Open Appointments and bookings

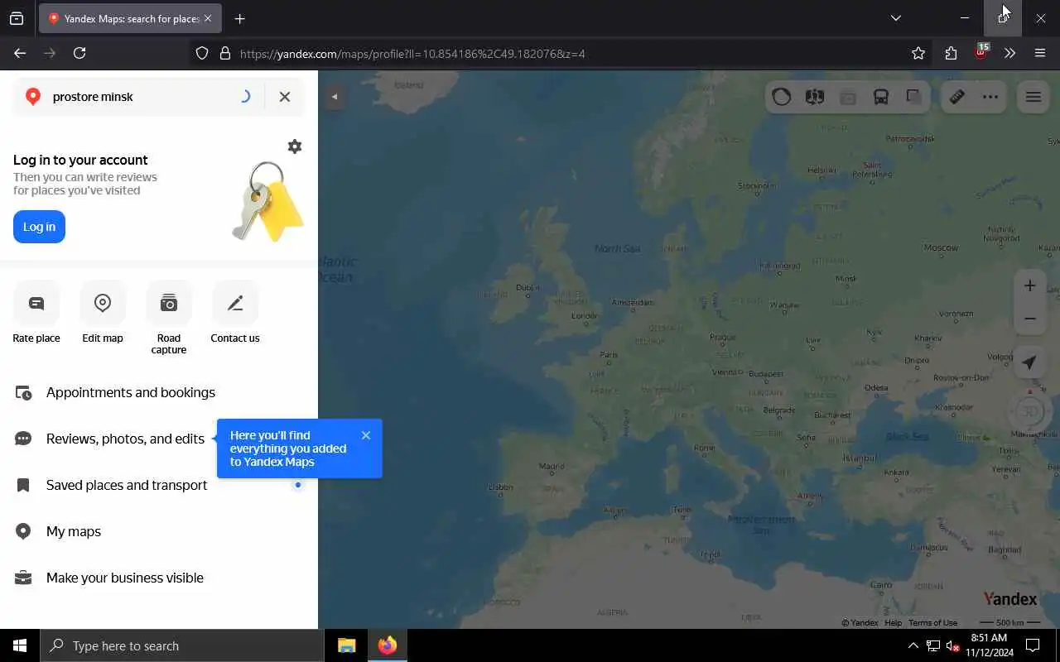tap(159, 392)
